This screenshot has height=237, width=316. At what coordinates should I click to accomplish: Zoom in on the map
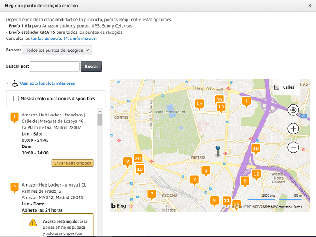point(293,129)
